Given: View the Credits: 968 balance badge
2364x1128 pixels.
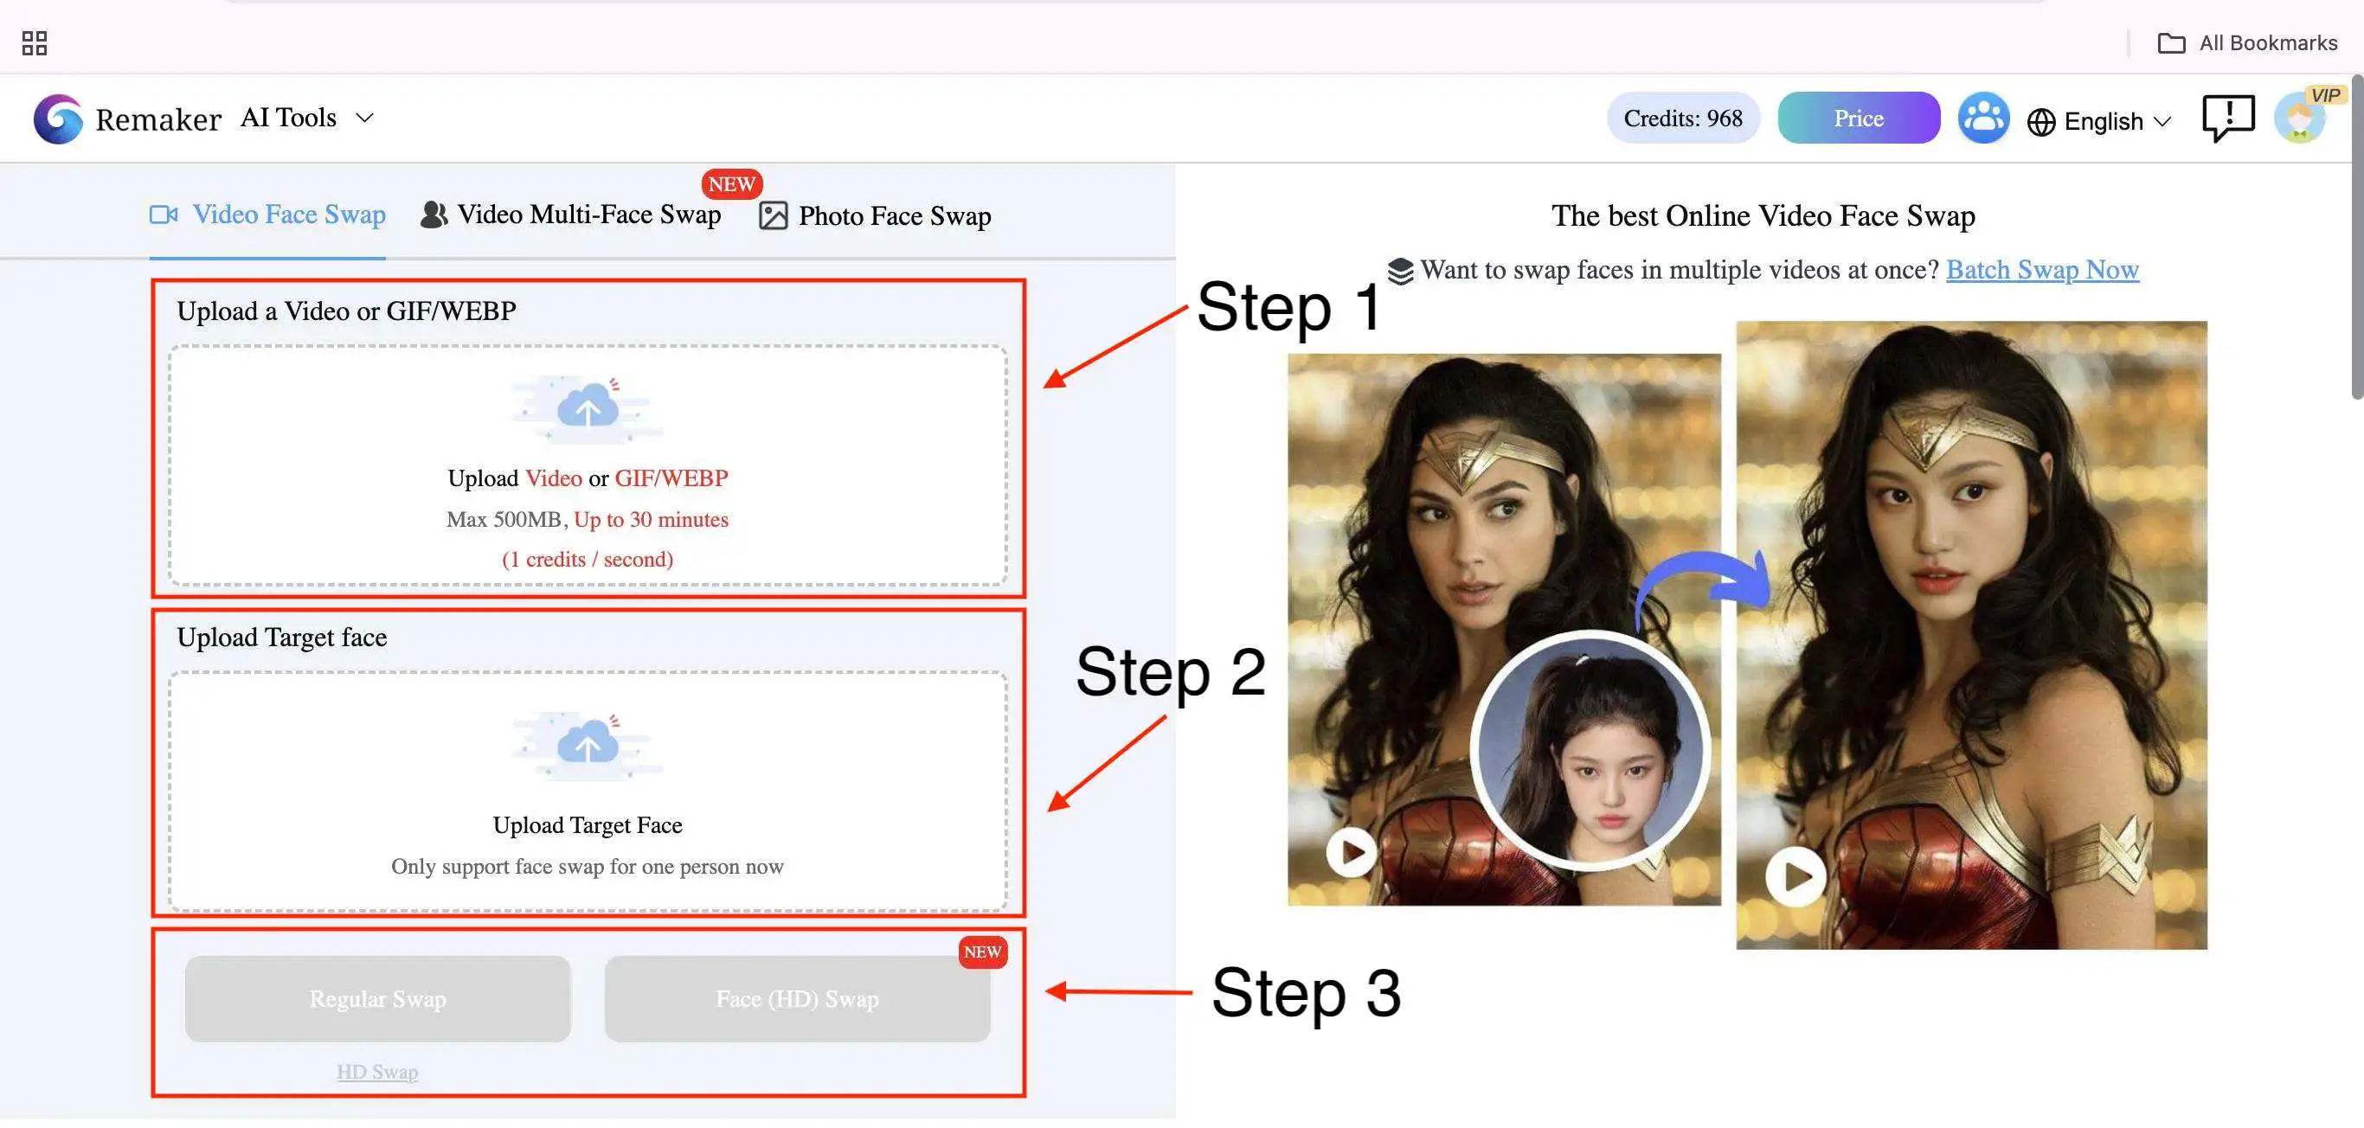Looking at the screenshot, I should pyautogui.click(x=1682, y=119).
